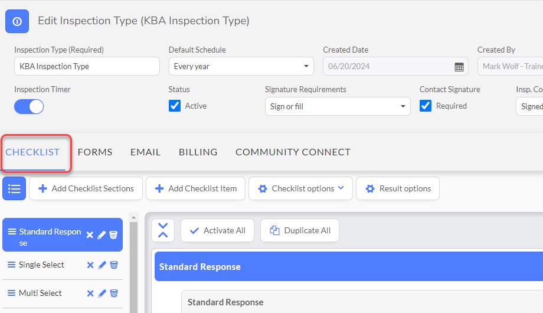This screenshot has height=313, width=543.
Task: Click the Add Checklist Item button
Action: point(196,188)
